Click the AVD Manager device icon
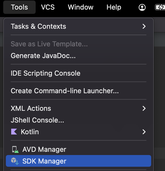The width and height of the screenshot is (165, 171). [x=15, y=149]
